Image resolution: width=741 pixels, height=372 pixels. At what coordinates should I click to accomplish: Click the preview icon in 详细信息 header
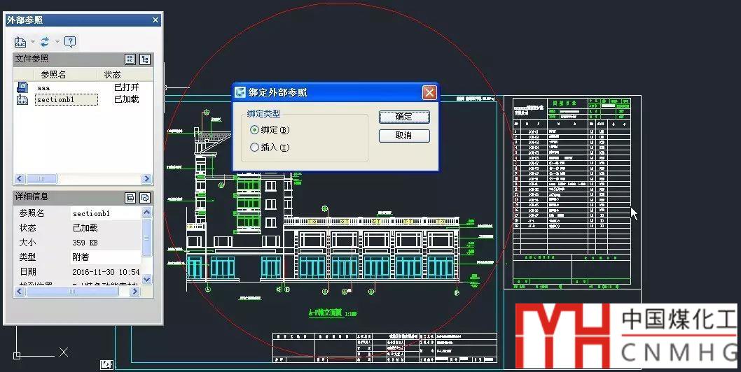[145, 198]
